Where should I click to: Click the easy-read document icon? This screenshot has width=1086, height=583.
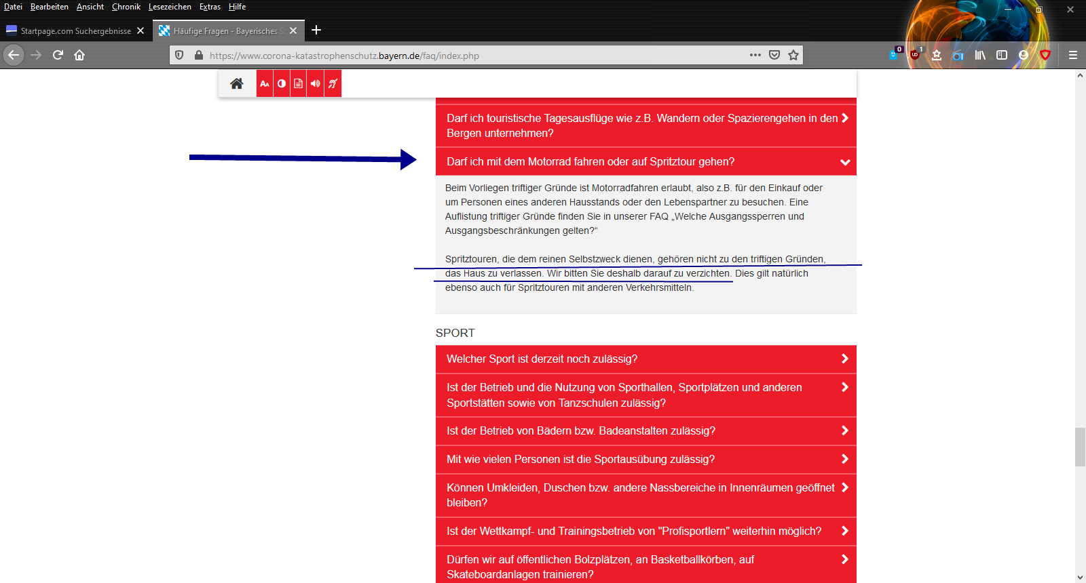299,83
